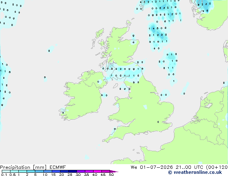Click the '15' legend scale label
Screen dimensions: 228x176
[53, 175]
